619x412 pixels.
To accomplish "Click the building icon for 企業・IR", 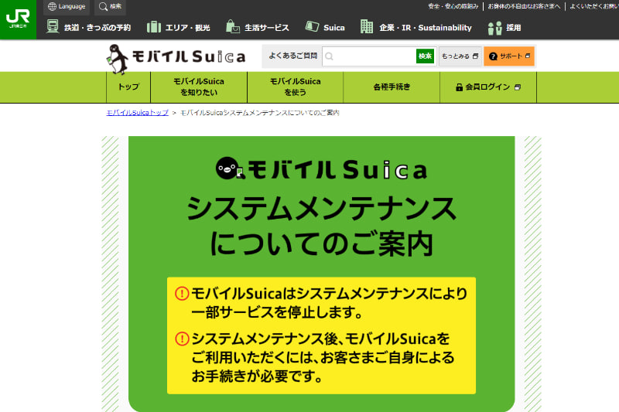I will pos(367,27).
